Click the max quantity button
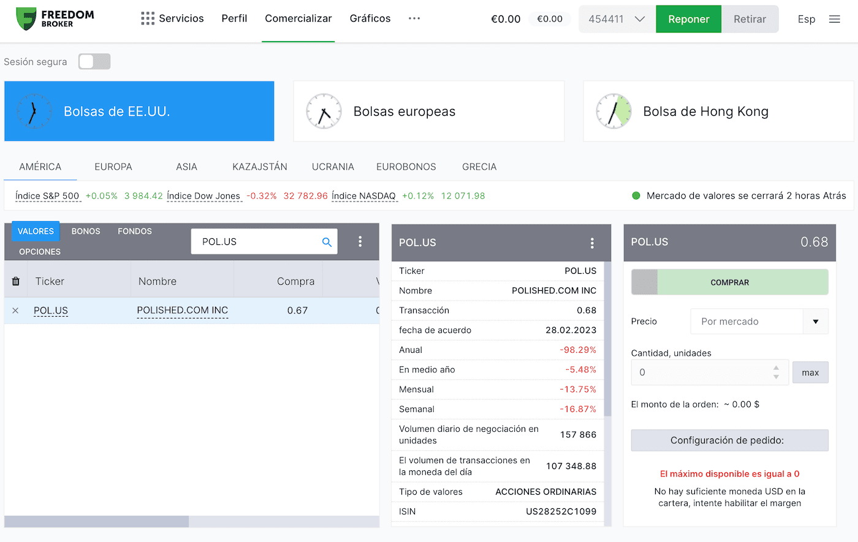Screen dimensions: 858x542 pyautogui.click(x=810, y=372)
